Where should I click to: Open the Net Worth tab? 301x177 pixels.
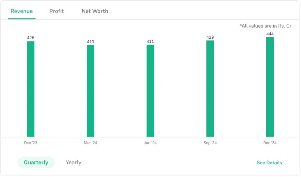(x=95, y=11)
